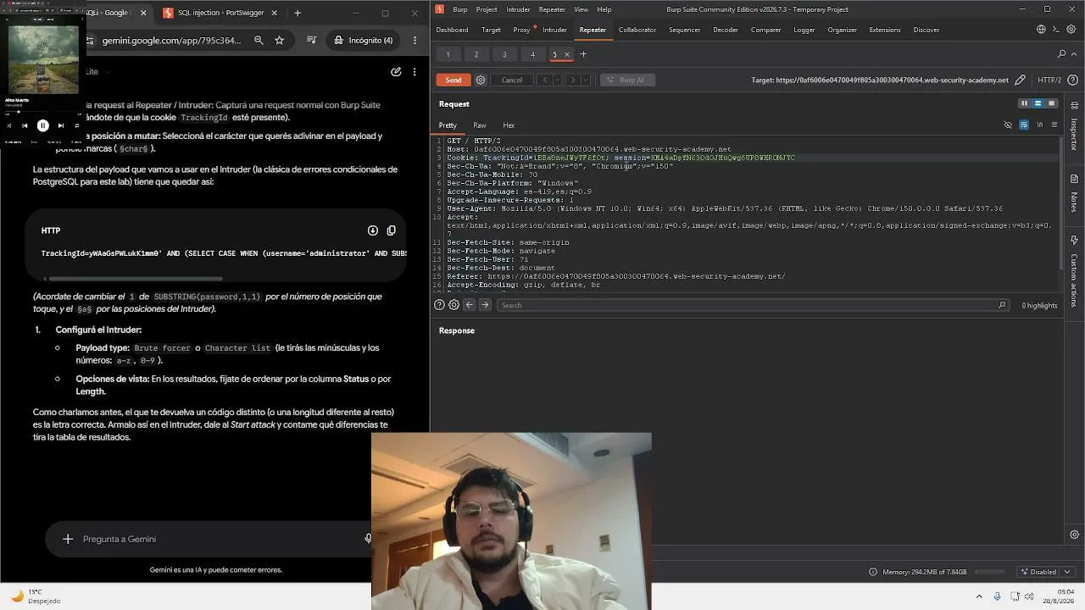Download the Gemini code block
1085x610 pixels.
pyautogui.click(x=373, y=230)
